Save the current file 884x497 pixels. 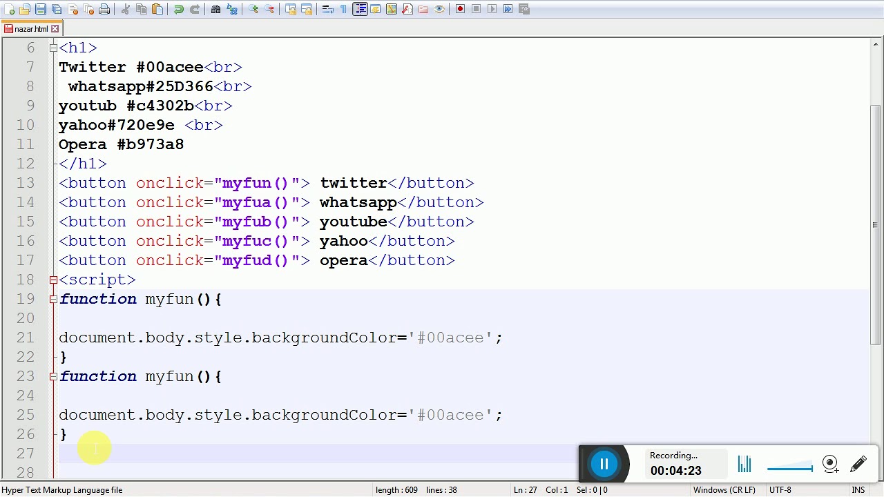tap(41, 9)
